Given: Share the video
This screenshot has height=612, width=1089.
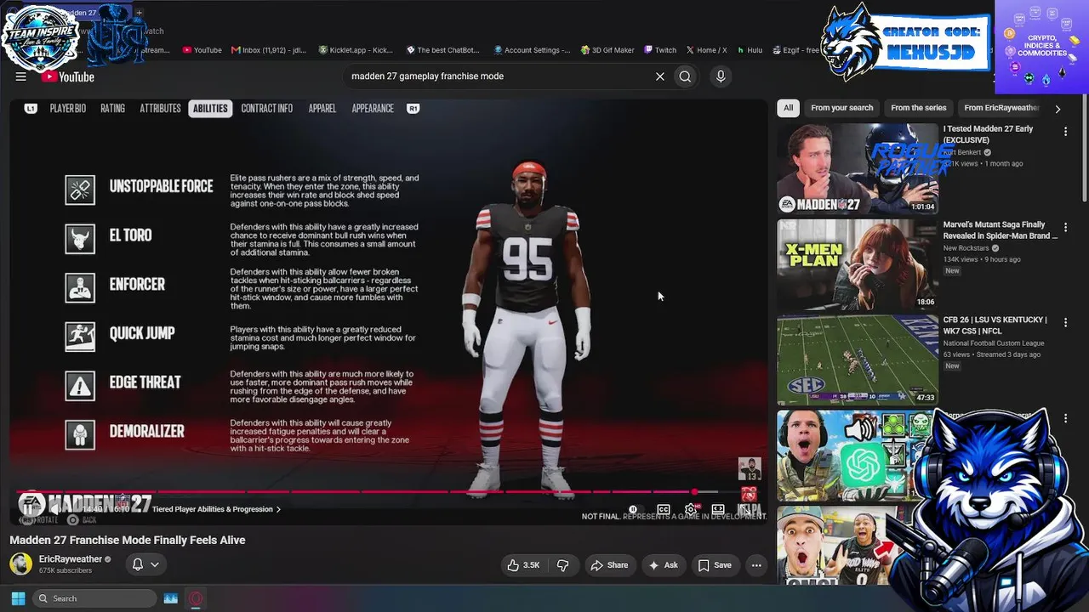Looking at the screenshot, I should point(609,565).
